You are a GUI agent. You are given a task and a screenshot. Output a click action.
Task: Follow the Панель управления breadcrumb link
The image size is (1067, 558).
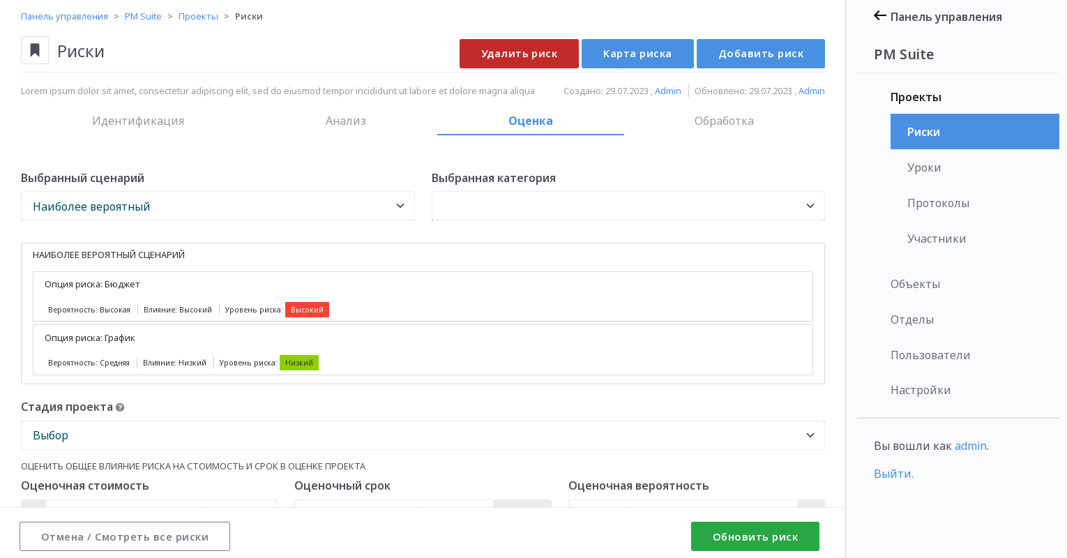click(64, 16)
